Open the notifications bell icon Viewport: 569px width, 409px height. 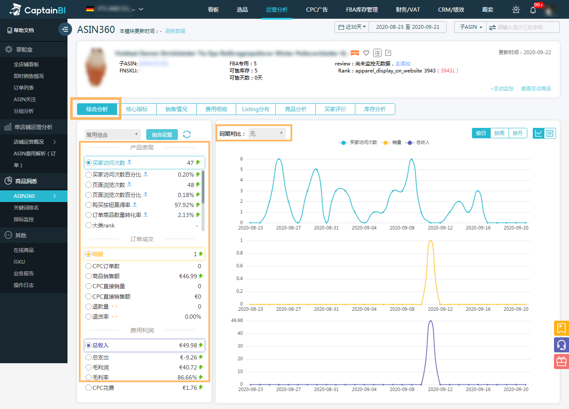533,10
